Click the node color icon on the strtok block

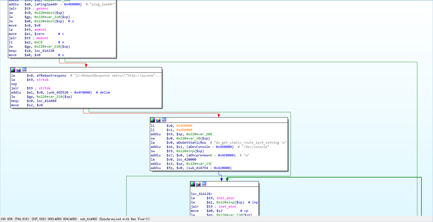(x=13, y=70)
